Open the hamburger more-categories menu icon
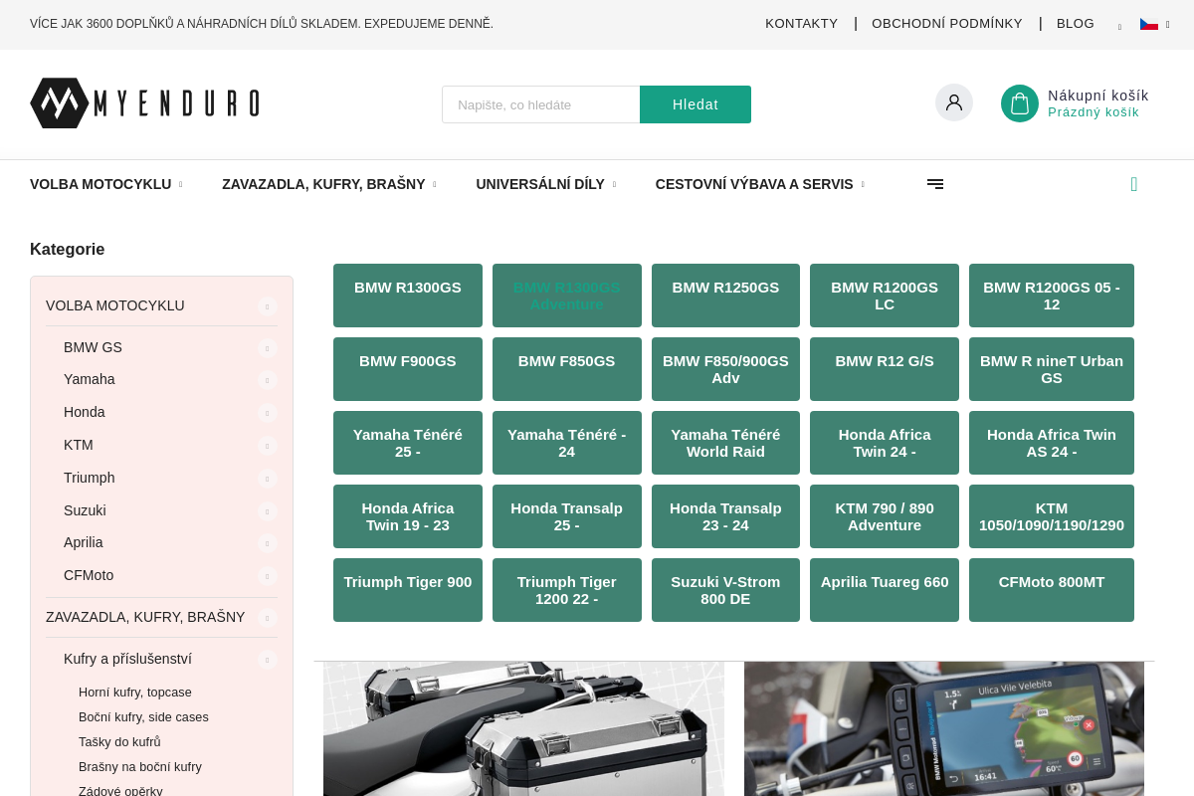The height and width of the screenshot is (796, 1194). coord(935,184)
